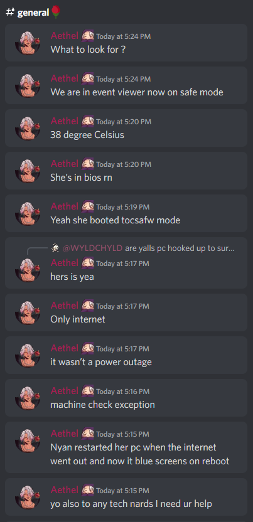Click role icon beside Aethel on 'safe mode' message
This screenshot has width=253, height=522.
coord(87,78)
